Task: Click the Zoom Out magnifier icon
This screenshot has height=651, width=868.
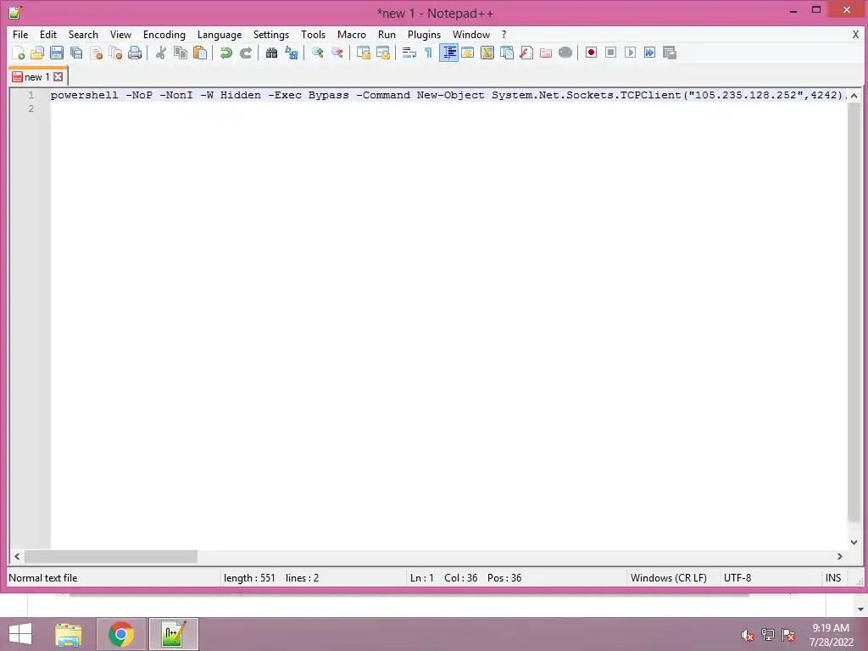Action: [337, 53]
